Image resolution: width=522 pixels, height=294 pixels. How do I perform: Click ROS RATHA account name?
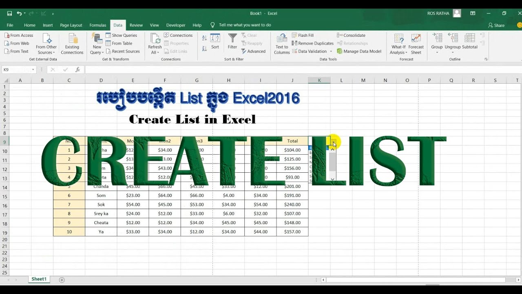click(438, 13)
